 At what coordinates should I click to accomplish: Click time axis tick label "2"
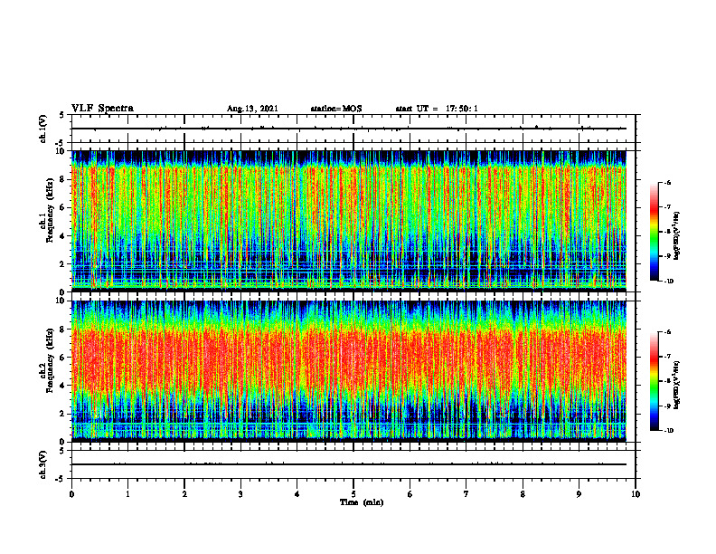click(184, 494)
